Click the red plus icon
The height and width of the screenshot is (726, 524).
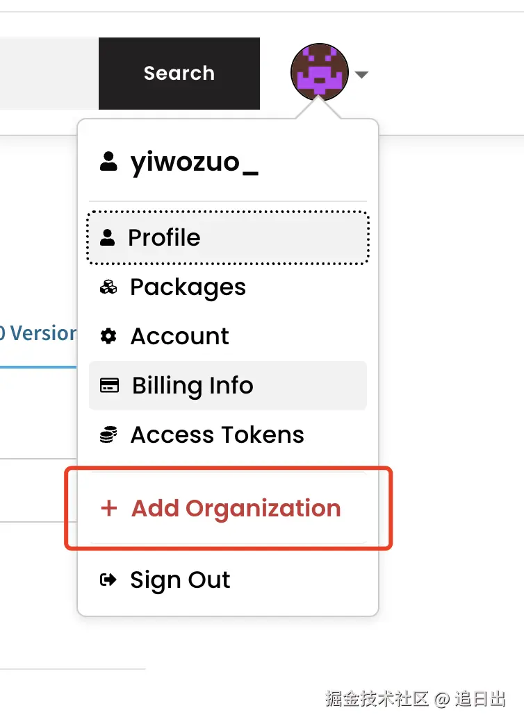point(109,509)
